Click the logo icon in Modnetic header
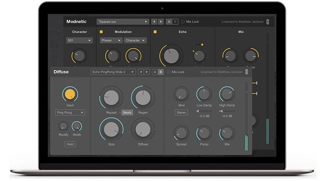The height and width of the screenshot is (181, 336). coord(268,21)
